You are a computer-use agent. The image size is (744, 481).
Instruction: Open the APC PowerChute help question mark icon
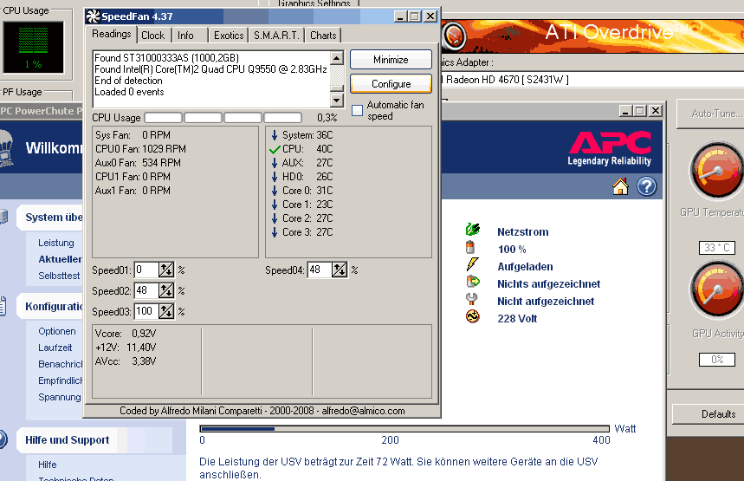coord(646,186)
